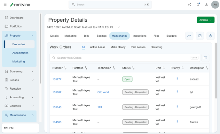Image resolution: width=220 pixels, height=134 pixels.
Task: Click the AS user avatar
Action: coord(215,5)
